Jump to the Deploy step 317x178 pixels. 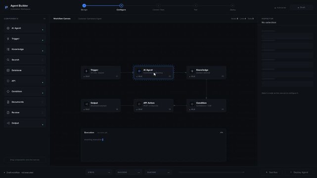click(x=232, y=5)
